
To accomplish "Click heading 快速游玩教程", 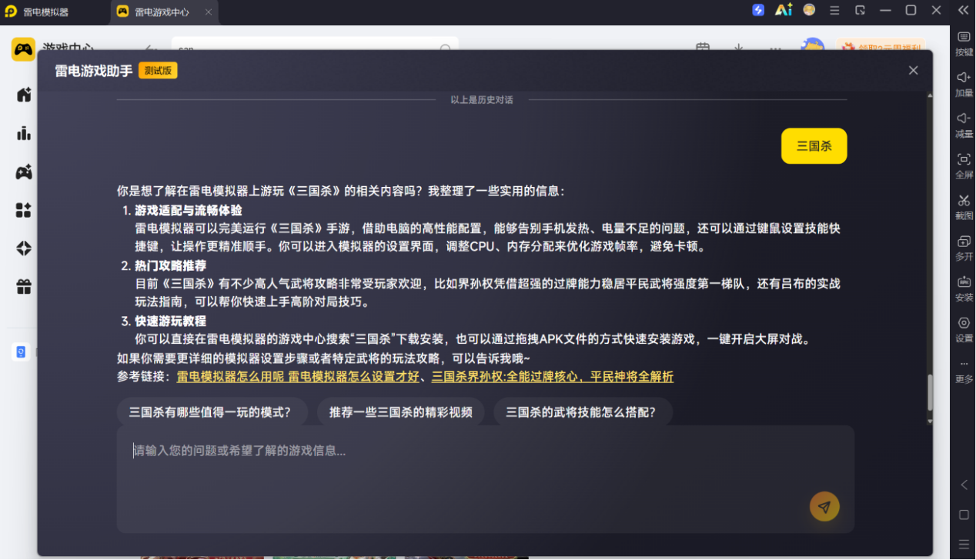I will coord(170,321).
